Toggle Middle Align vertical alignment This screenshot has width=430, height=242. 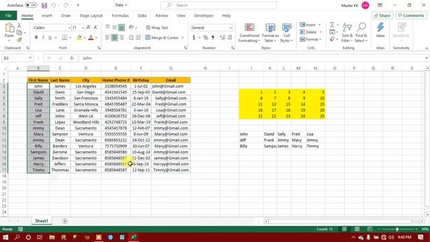[x=114, y=27]
